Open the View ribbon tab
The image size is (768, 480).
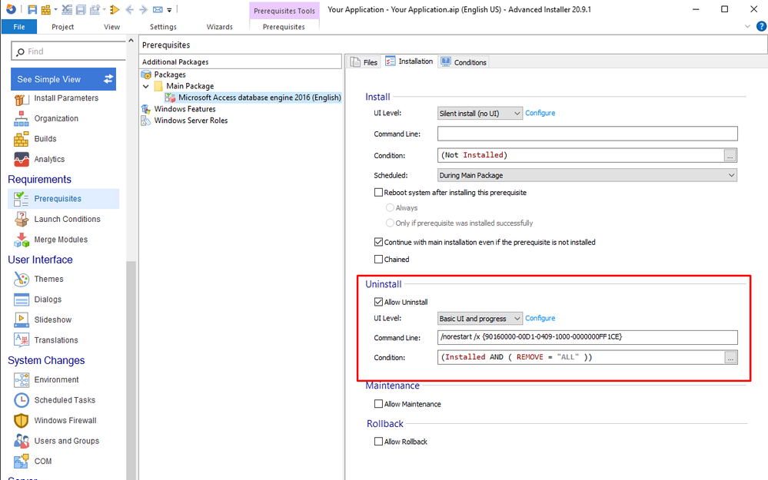pyautogui.click(x=111, y=27)
